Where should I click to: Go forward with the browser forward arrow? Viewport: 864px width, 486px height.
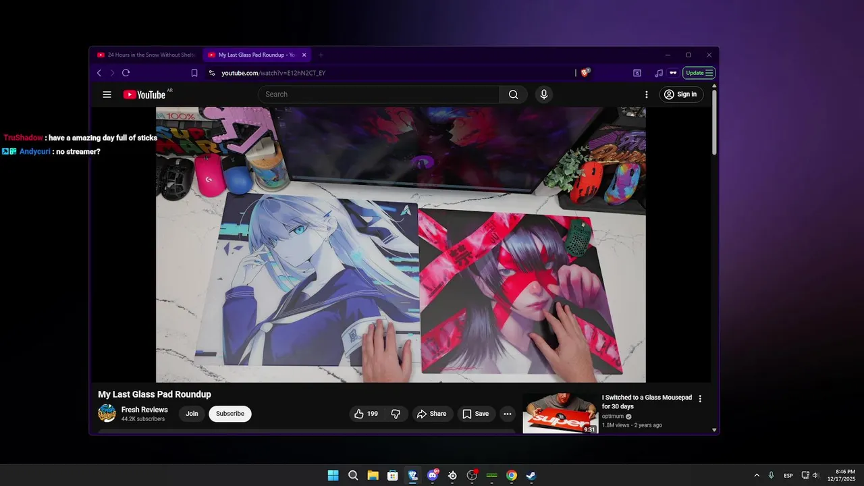[x=112, y=73]
